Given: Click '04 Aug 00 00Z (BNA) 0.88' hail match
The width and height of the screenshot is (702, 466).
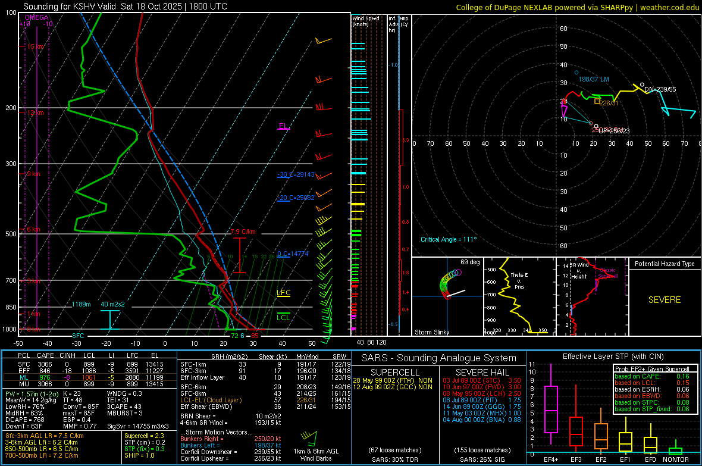Looking at the screenshot, I should [482, 420].
